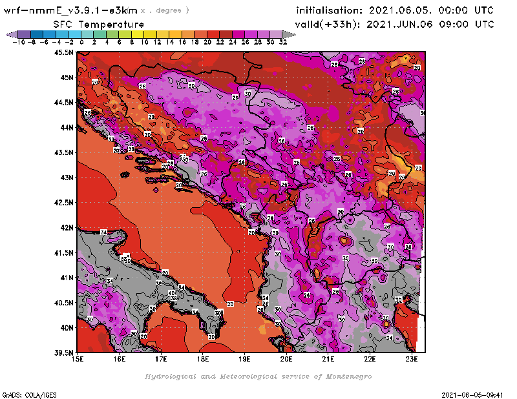Pick the magenta legend swatch between 24 and 26
Image resolution: width=517 pixels, height=399 pixels.
point(238,35)
